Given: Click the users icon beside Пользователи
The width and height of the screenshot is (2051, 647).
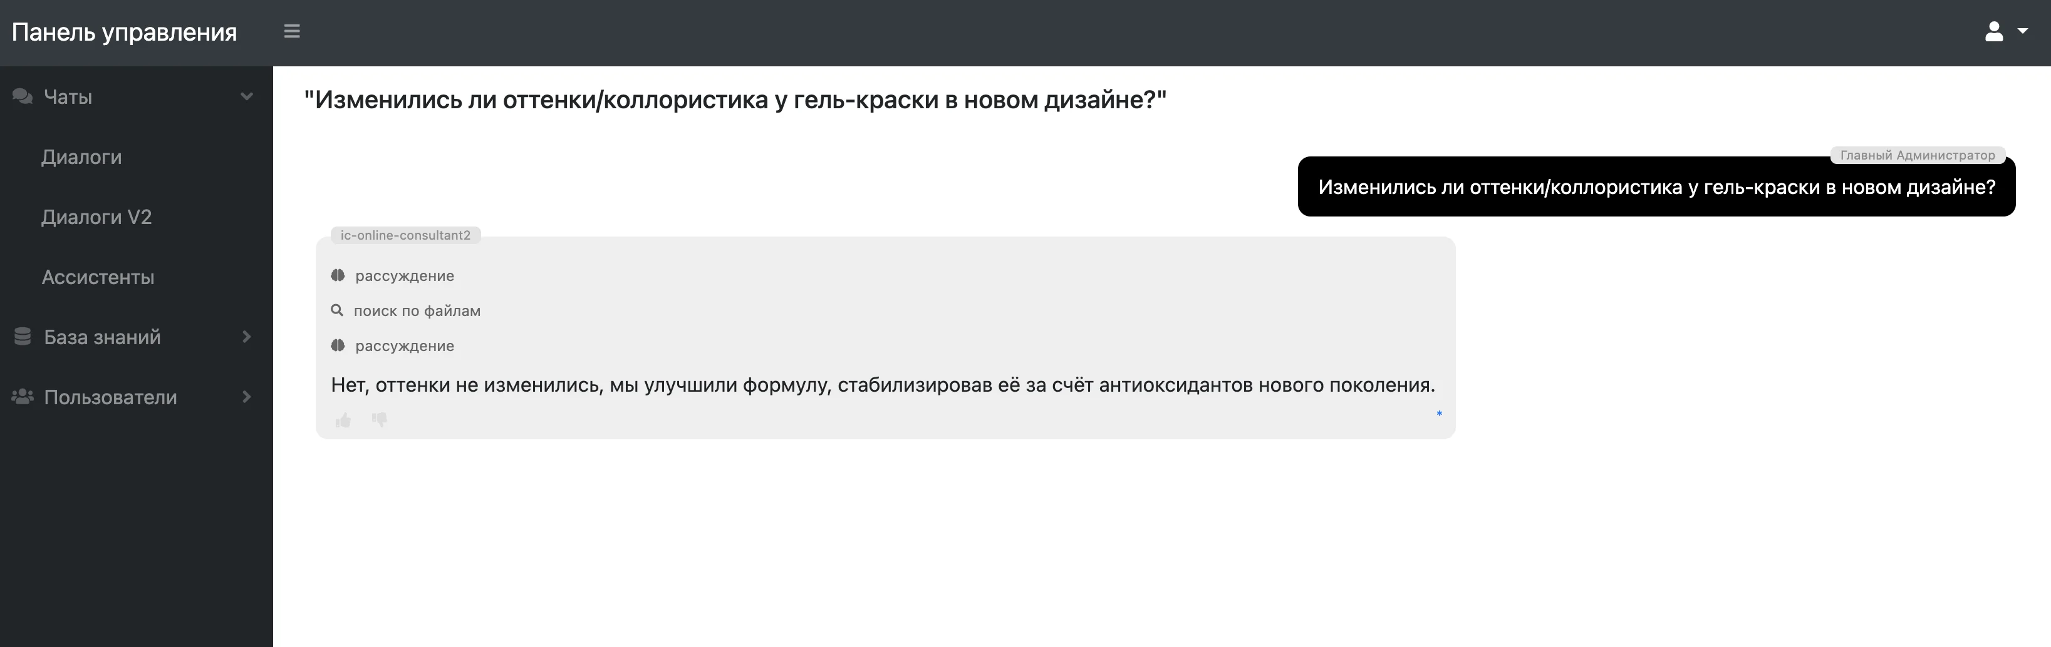Looking at the screenshot, I should [x=23, y=397].
